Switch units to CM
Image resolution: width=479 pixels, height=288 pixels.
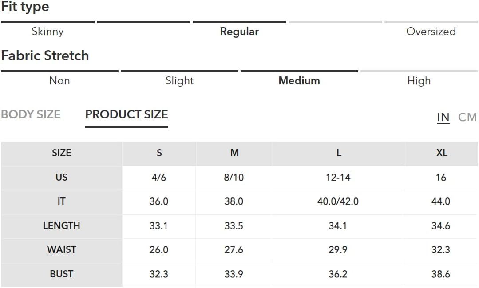click(x=467, y=117)
